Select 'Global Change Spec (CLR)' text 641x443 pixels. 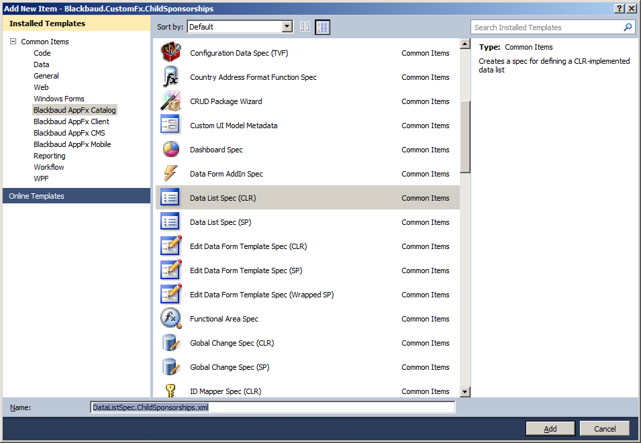pos(232,343)
